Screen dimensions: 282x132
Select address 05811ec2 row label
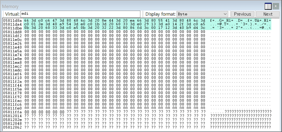pos(13,66)
